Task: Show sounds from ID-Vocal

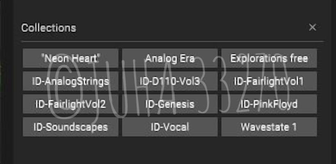Action: pyautogui.click(x=170, y=127)
